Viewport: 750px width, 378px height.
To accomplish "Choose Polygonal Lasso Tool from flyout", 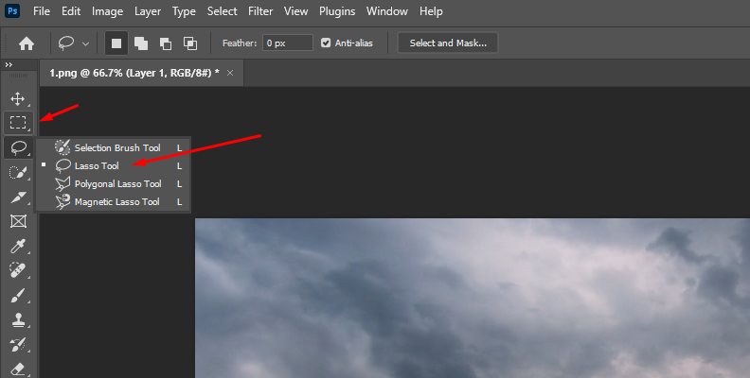I will click(117, 183).
